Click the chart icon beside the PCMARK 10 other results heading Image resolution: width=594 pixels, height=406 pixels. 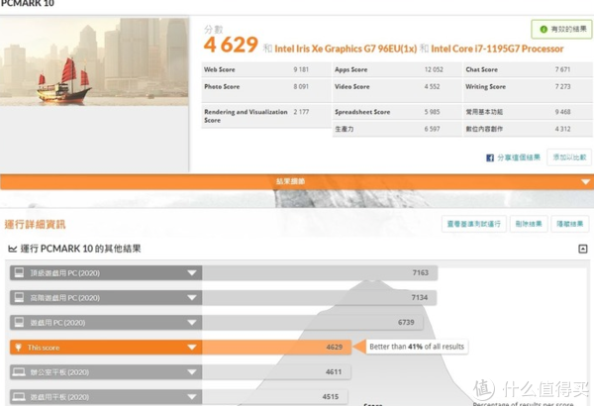point(13,249)
